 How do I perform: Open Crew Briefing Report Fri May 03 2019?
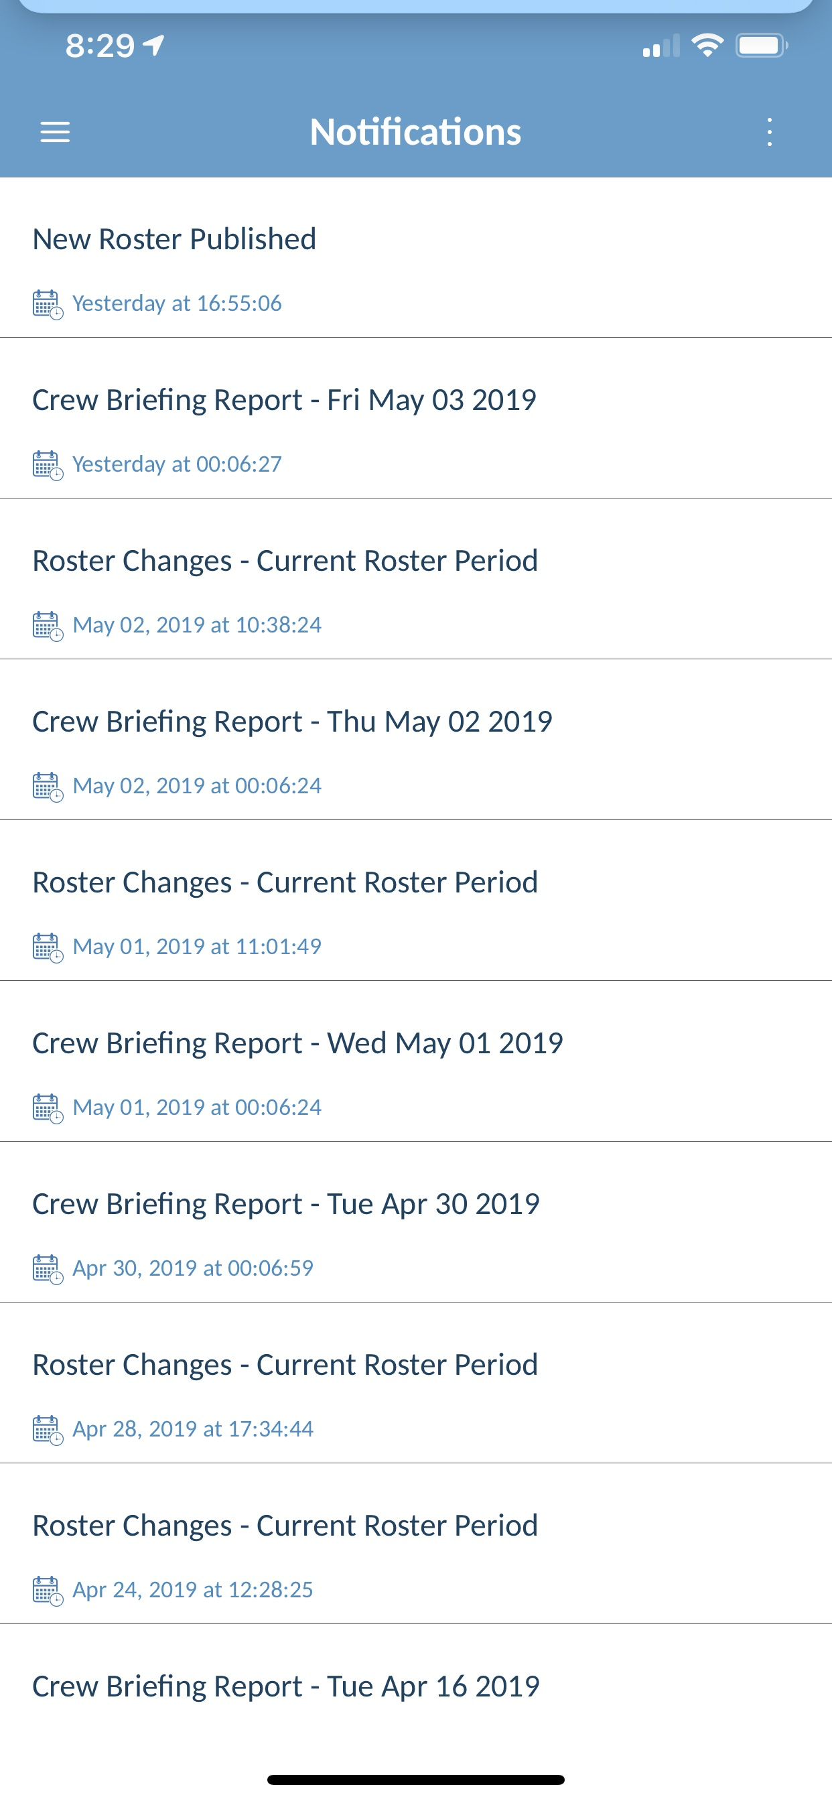tap(416, 418)
